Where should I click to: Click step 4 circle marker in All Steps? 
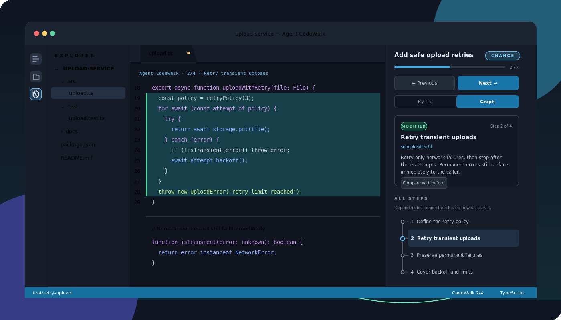coord(402,272)
